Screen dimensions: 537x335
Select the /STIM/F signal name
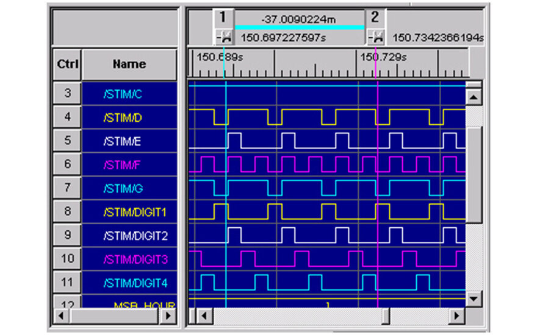122,165
